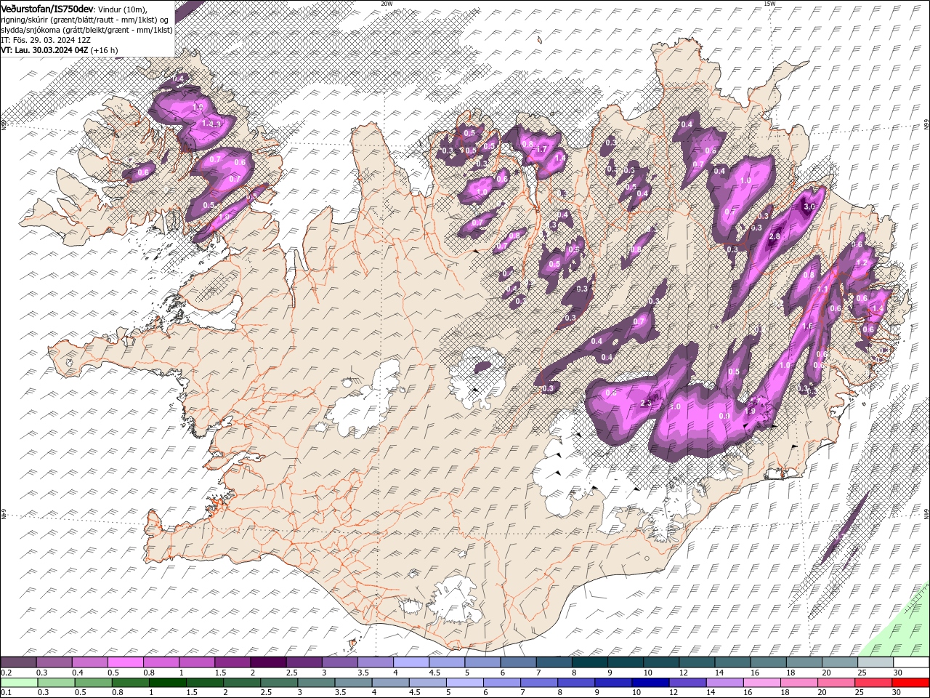
Task: Click the light pink 16–18 swatch in bottom legend
Action: tap(763, 683)
